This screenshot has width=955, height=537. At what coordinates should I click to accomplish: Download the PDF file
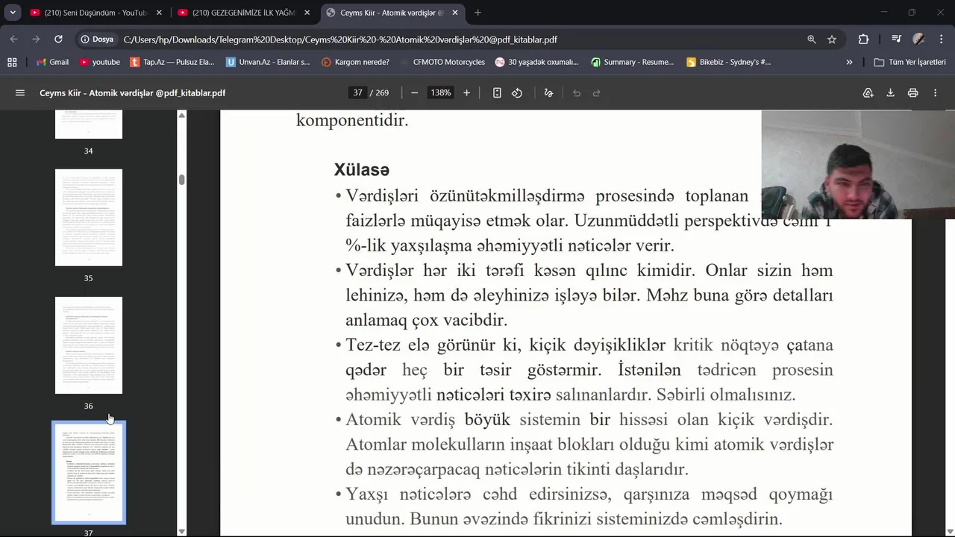(x=890, y=93)
